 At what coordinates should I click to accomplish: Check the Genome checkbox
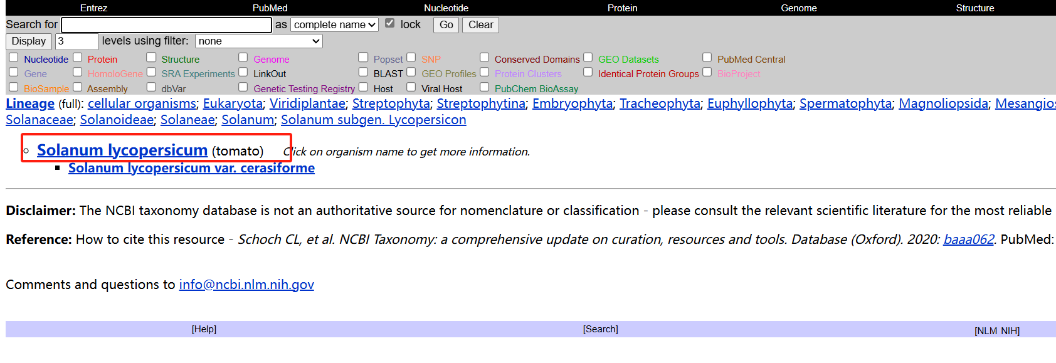(243, 57)
